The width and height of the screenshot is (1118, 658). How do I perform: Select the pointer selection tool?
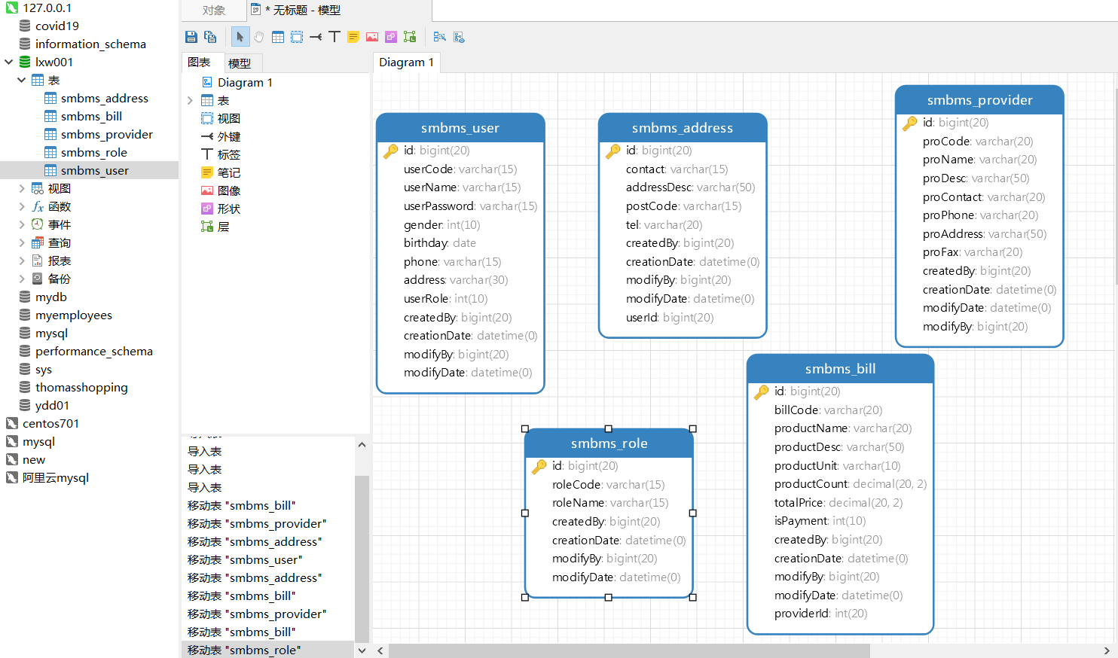(240, 37)
